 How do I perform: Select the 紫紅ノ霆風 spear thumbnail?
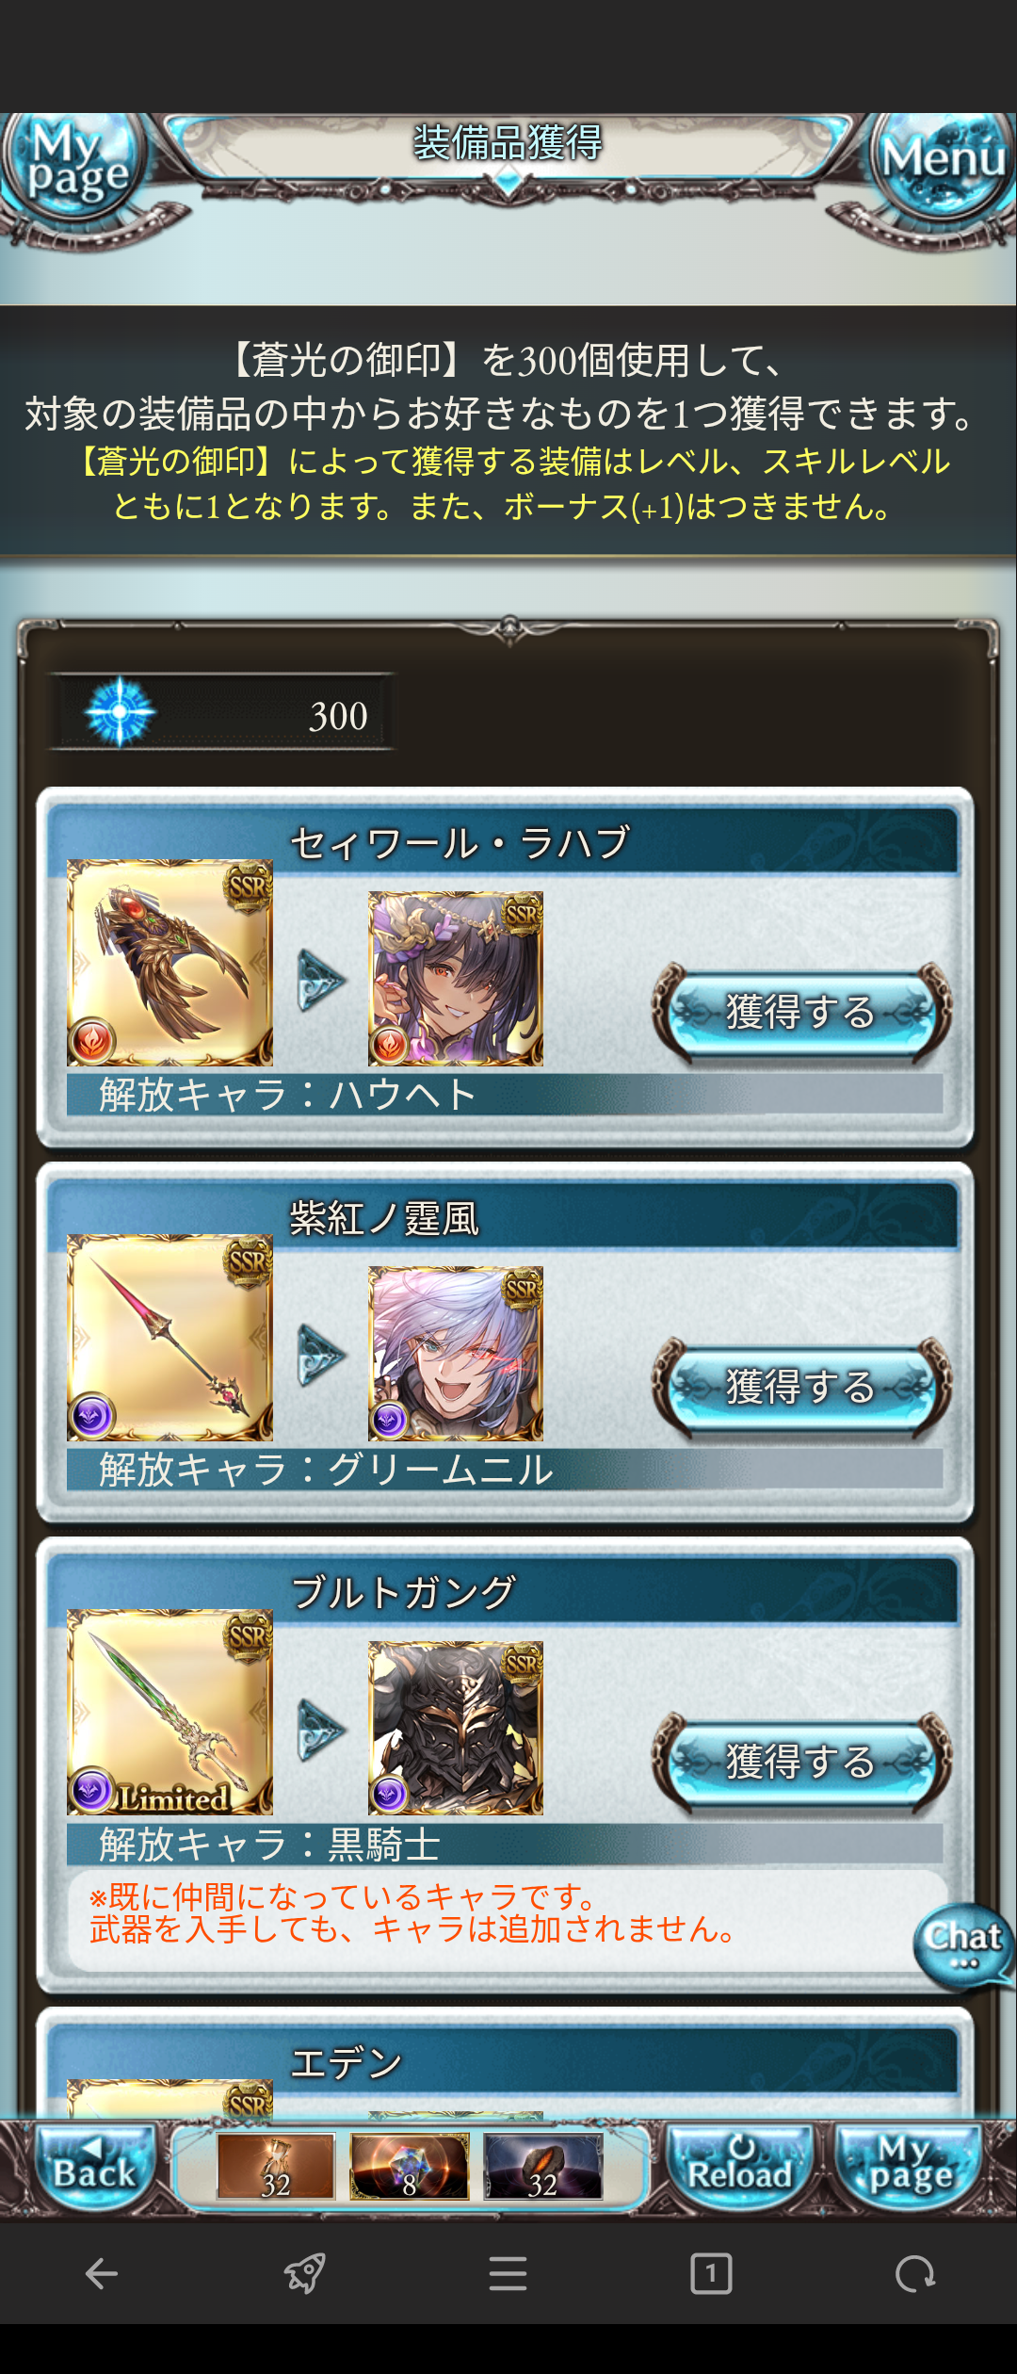pyautogui.click(x=169, y=1338)
